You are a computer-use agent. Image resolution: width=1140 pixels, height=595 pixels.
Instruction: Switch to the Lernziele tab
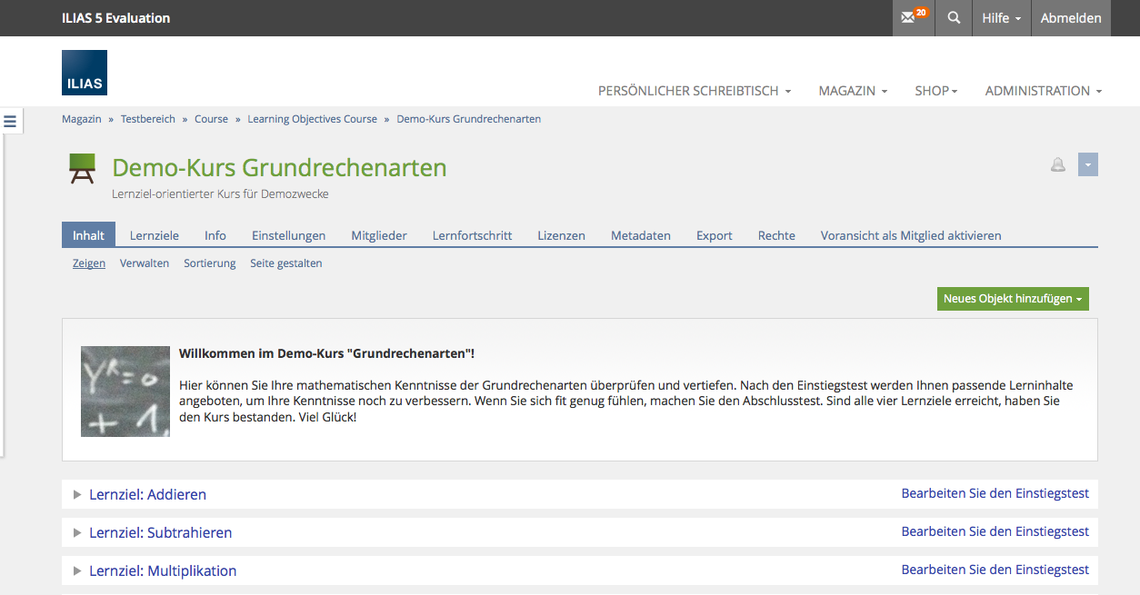[x=154, y=235]
